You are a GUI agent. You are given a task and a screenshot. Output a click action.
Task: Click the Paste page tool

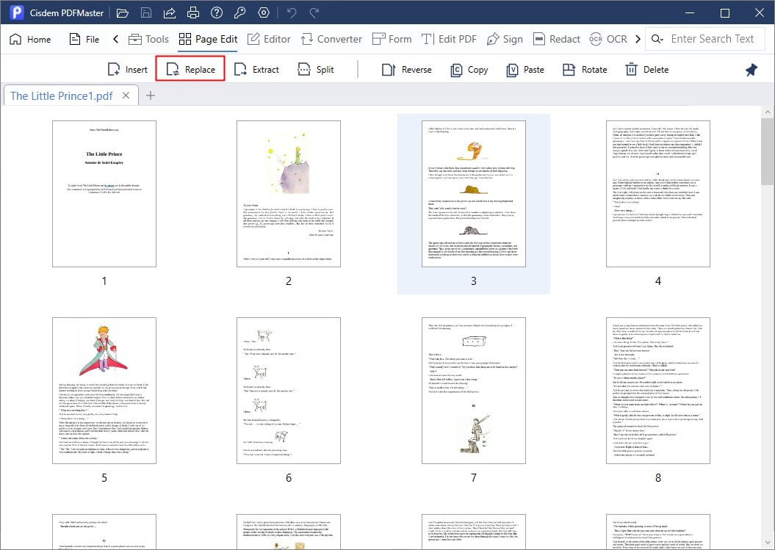525,70
